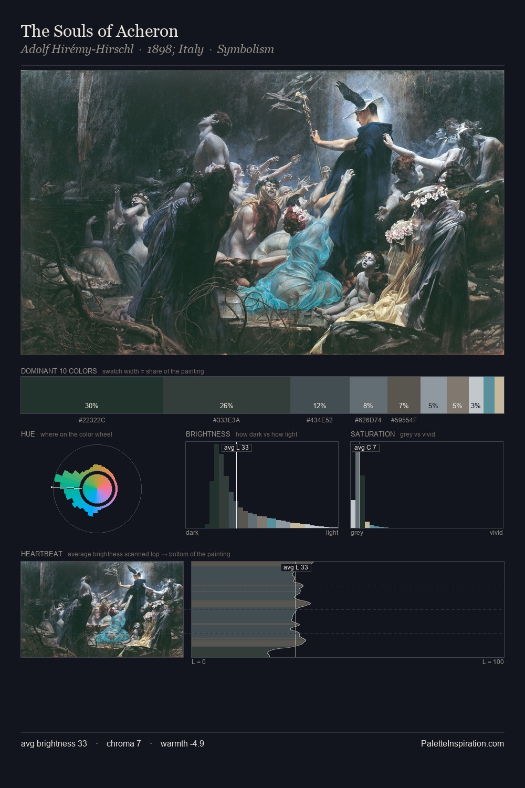The width and height of the screenshot is (525, 788).
Task: Click the grey vs vivid caption
Action: tap(417, 434)
